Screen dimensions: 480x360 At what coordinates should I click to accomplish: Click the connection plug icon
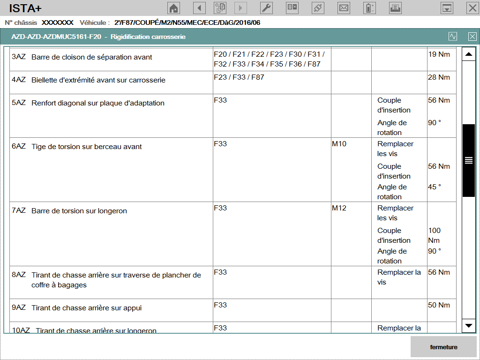tap(318, 8)
